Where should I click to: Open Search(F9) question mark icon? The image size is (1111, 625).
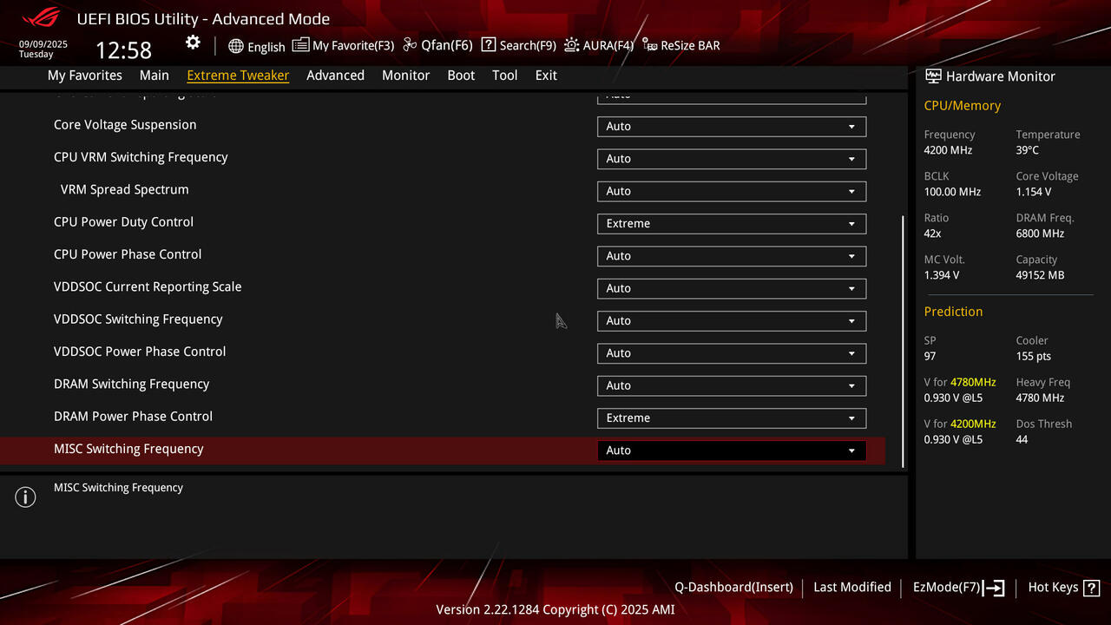[x=489, y=45]
